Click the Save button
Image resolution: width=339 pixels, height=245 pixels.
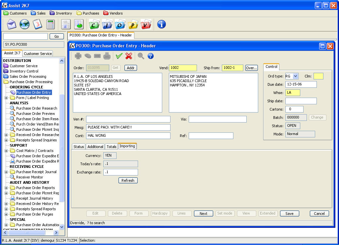[289, 214]
